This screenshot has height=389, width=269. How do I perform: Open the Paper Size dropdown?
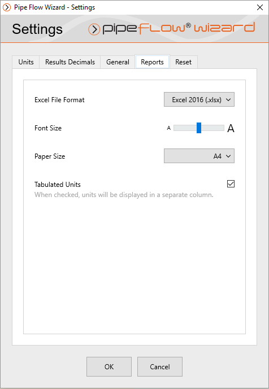(199, 156)
